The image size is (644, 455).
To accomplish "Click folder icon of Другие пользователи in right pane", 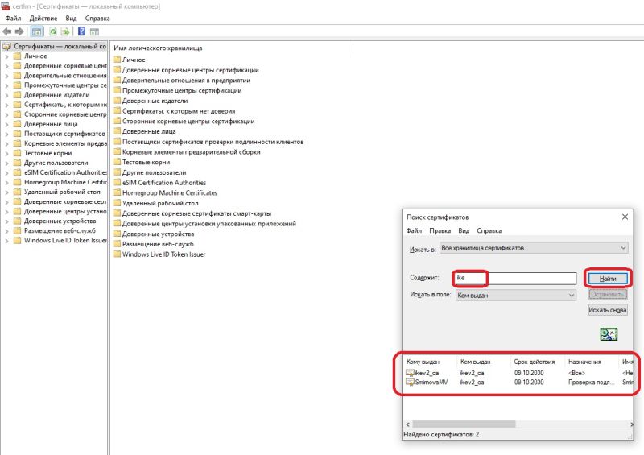I will 117,172.
